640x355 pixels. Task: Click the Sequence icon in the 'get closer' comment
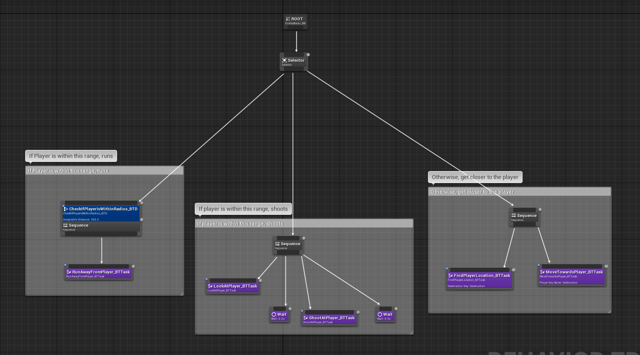coord(514,216)
